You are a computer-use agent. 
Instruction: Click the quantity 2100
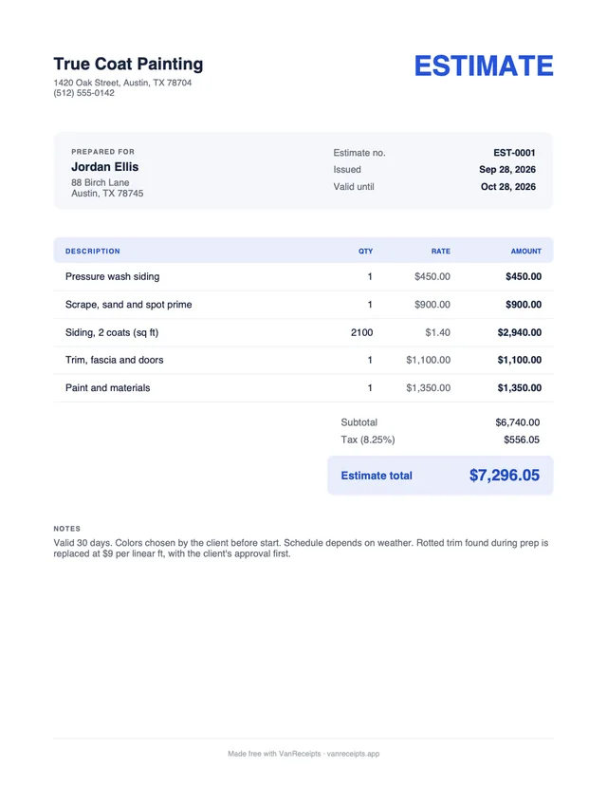tap(361, 332)
